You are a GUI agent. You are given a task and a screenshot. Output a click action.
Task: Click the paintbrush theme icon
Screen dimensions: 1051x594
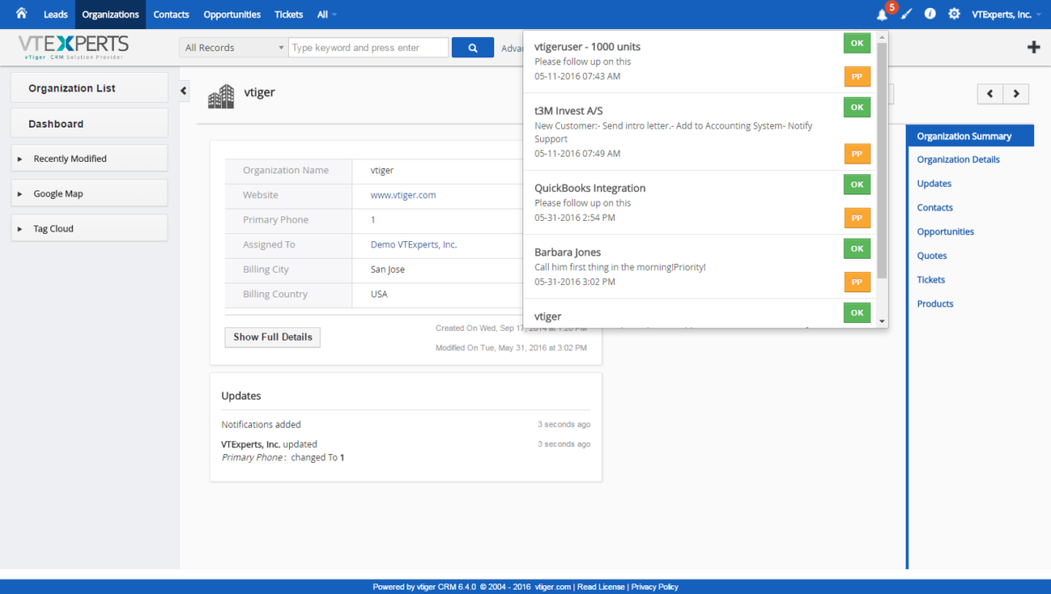pos(907,15)
